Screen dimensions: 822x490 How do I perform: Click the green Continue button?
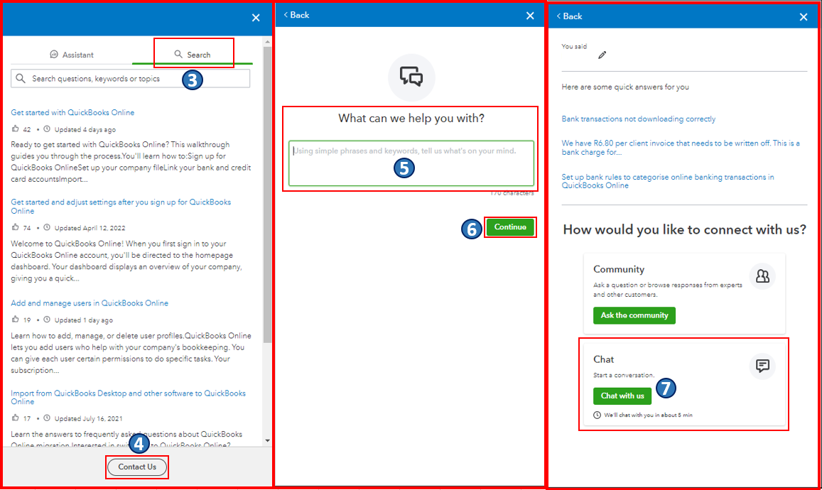tap(510, 227)
